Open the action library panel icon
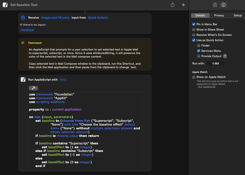The width and height of the screenshot is (245, 175). (x=215, y=5)
